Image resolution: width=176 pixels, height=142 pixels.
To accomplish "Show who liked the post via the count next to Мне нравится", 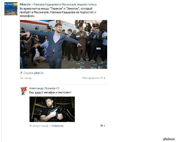I will [x=105, y=78].
